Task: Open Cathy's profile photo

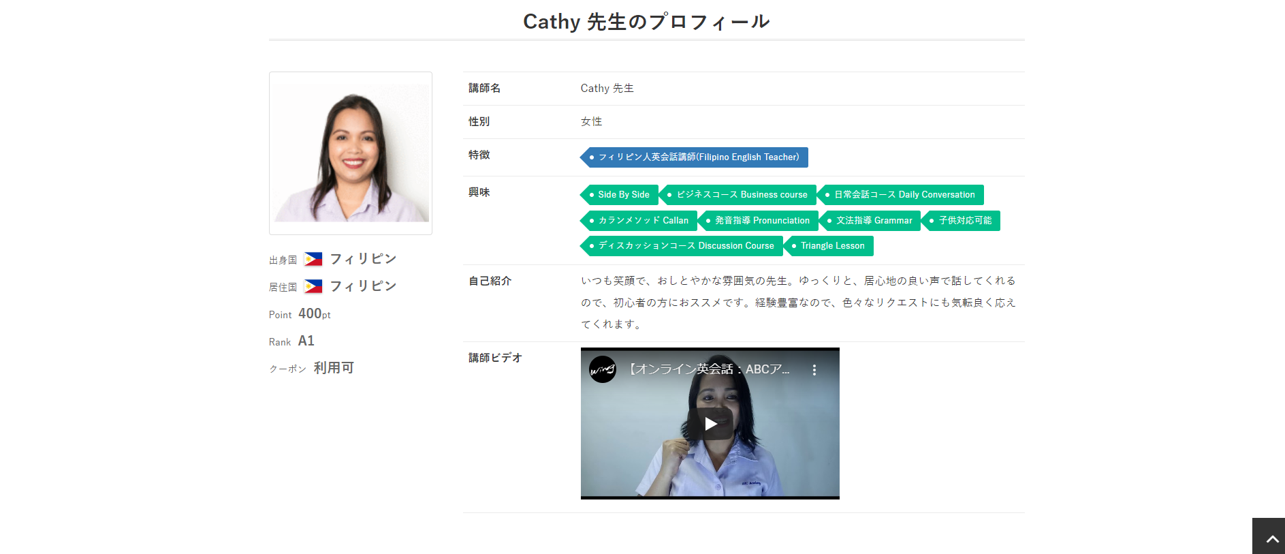Action: [351, 153]
